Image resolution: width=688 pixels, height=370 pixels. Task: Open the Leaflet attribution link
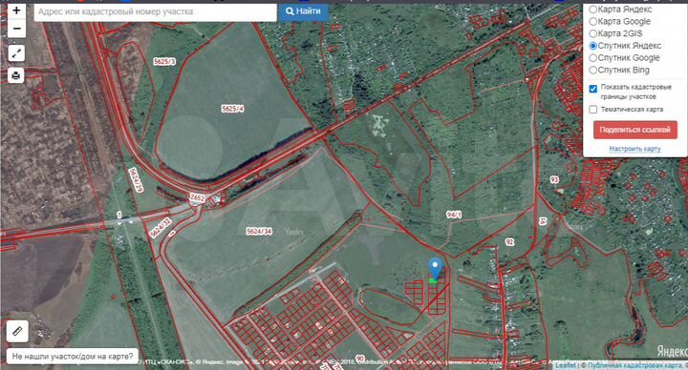566,365
